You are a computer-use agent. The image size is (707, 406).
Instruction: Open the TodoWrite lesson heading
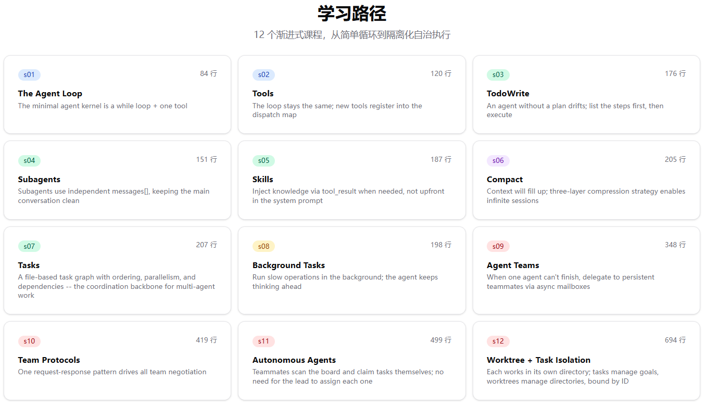click(x=508, y=94)
